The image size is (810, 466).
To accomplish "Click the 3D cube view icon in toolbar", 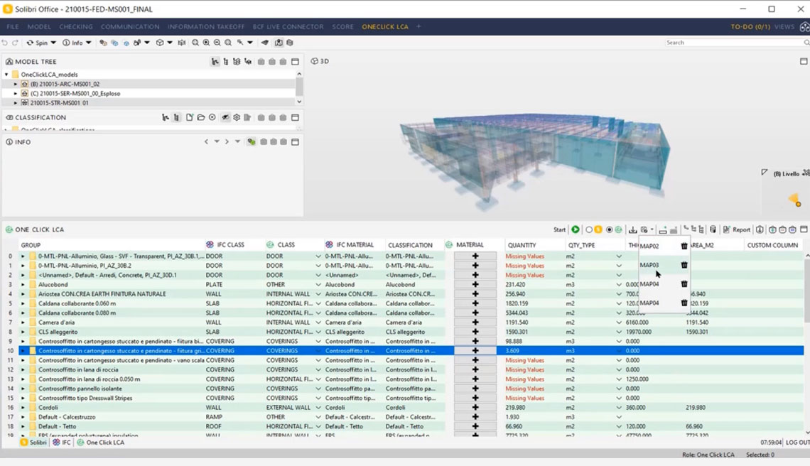I will (x=160, y=43).
